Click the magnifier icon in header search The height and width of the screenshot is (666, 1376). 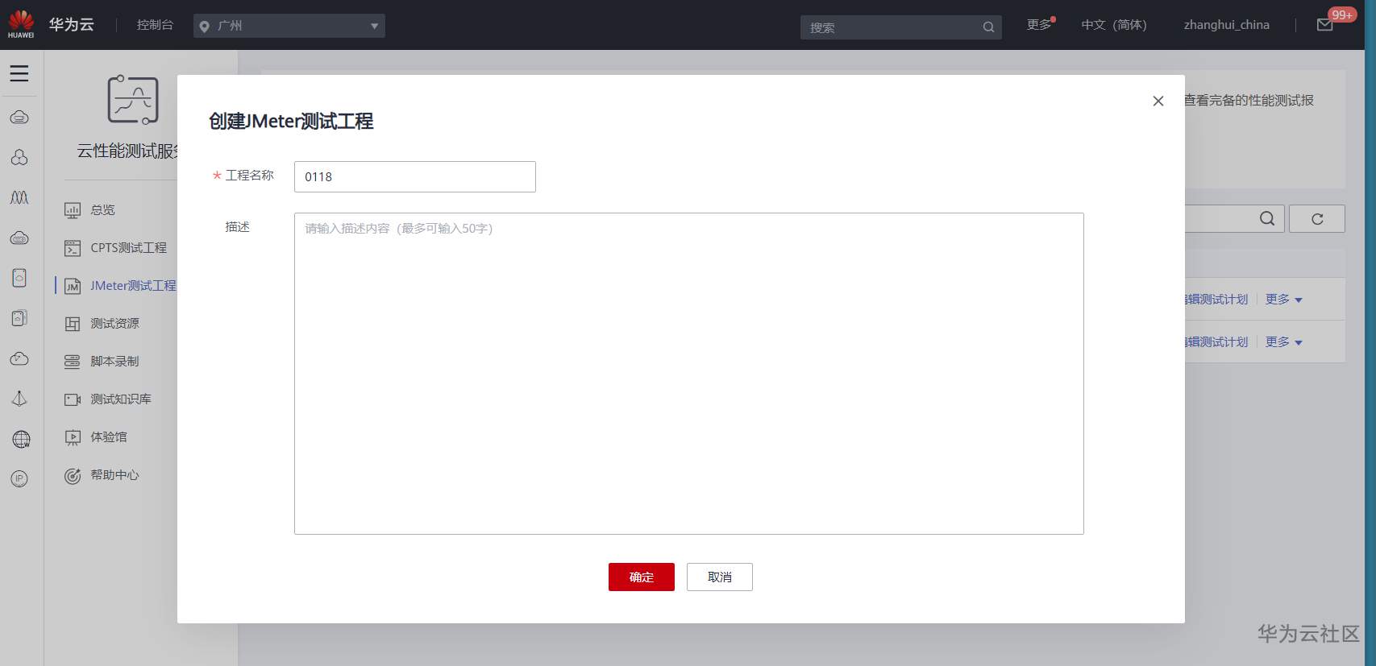pyautogui.click(x=988, y=27)
